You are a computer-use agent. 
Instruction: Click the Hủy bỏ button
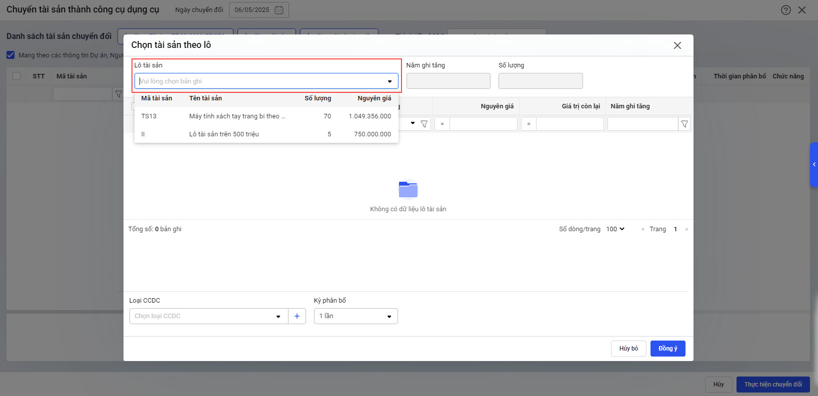coord(628,349)
